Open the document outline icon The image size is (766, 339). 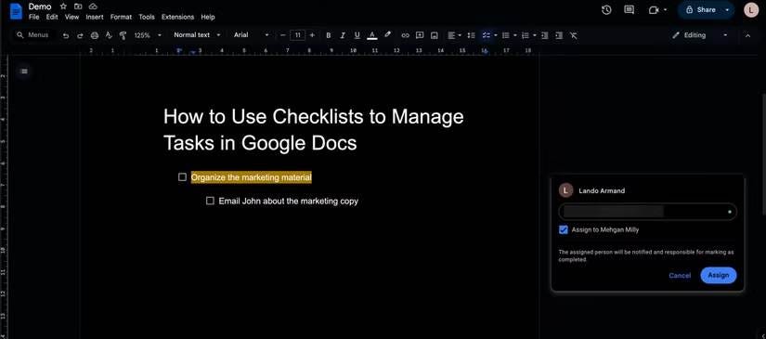click(24, 72)
